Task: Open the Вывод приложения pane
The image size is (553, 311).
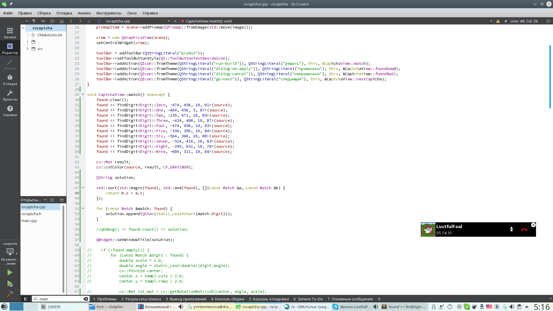Action: 186,299
